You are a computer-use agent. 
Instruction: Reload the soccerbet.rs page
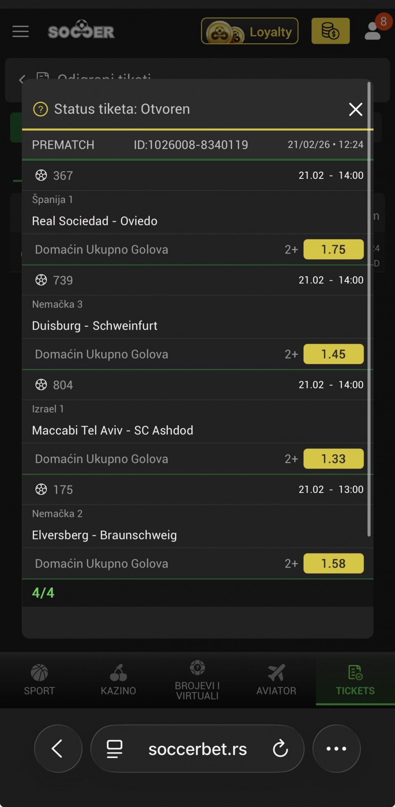[281, 748]
